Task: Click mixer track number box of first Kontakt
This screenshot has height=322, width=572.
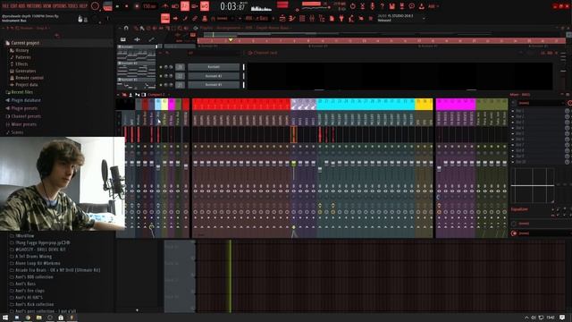Action: tap(180, 67)
